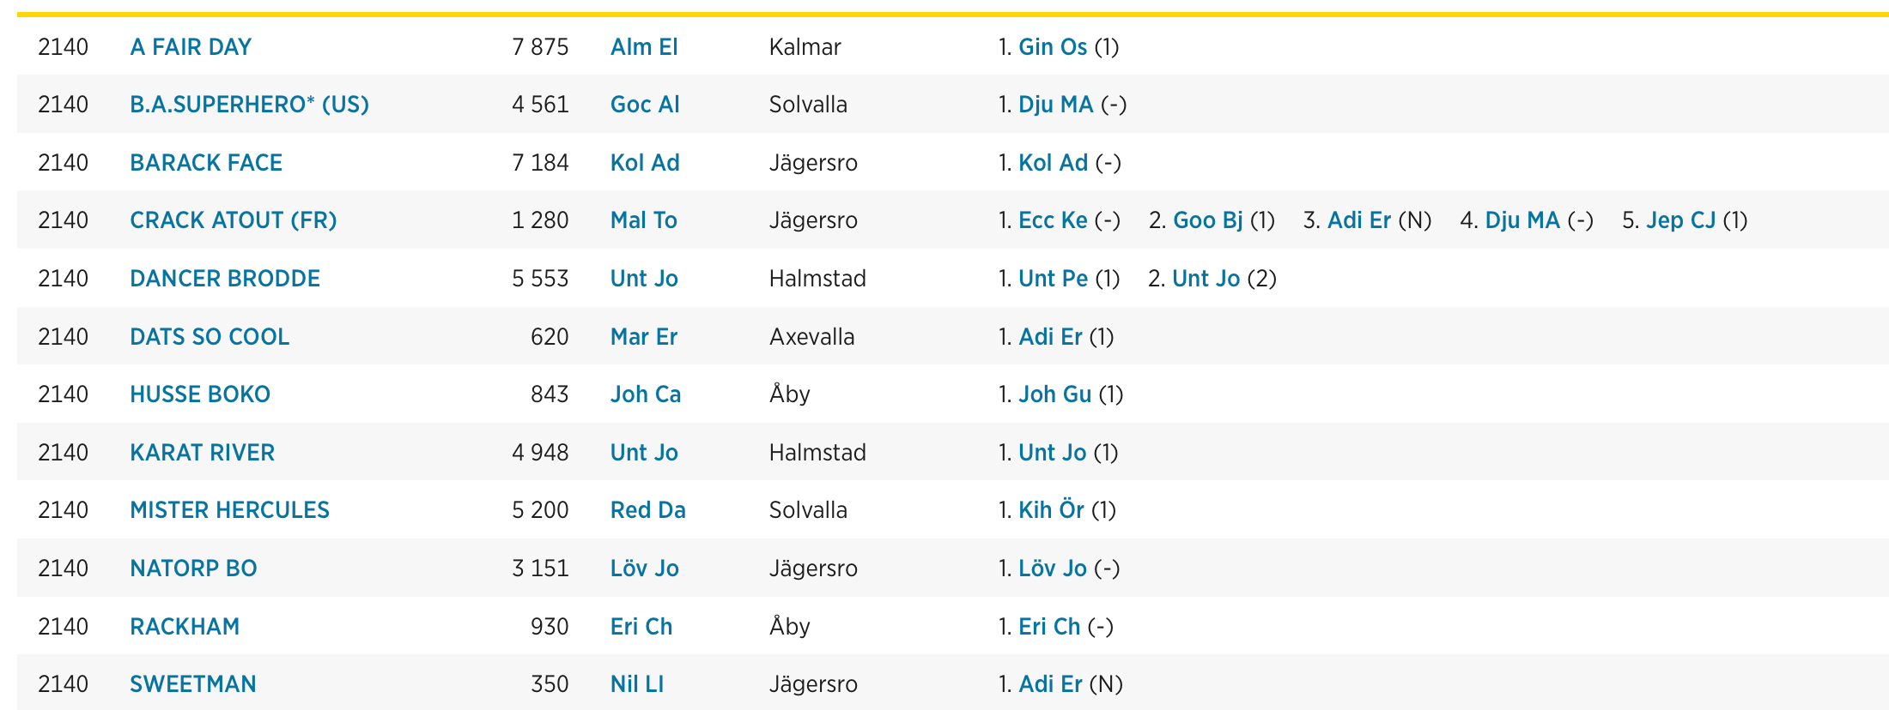The height and width of the screenshot is (710, 1889).
Task: Select DANCER BRODDE horse link
Action: point(225,279)
